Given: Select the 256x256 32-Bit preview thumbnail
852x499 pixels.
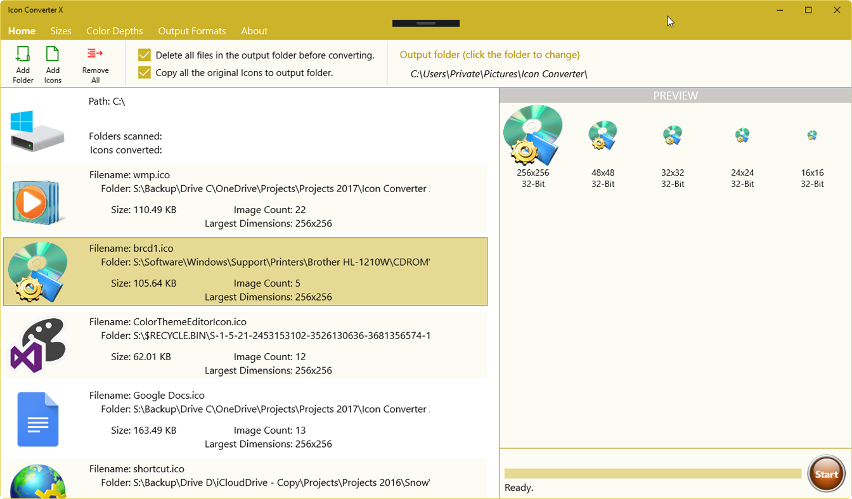Looking at the screenshot, I should click(532, 134).
